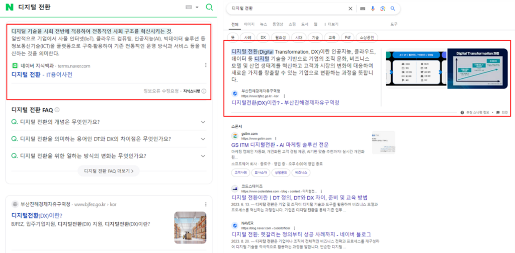Viewport: 515px width, 253px height.
Task: Click the green Naver N logo
Action: click(x=10, y=7)
